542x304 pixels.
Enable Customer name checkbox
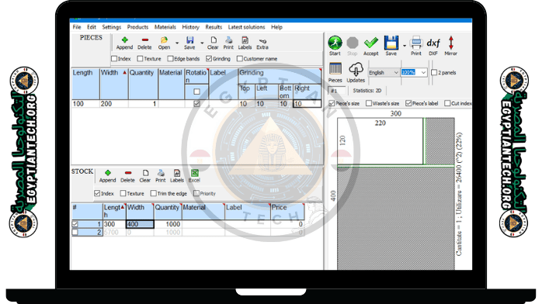pyautogui.click(x=239, y=59)
